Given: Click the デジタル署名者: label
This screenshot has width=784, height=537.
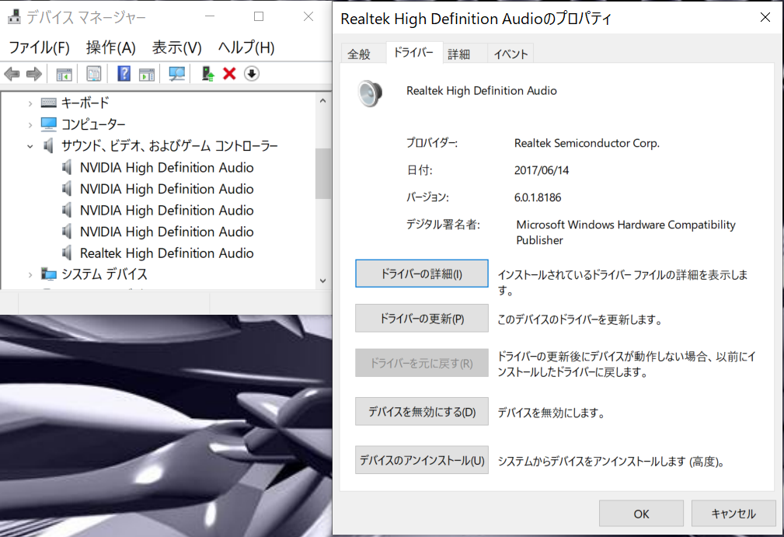Looking at the screenshot, I should coord(442,225).
